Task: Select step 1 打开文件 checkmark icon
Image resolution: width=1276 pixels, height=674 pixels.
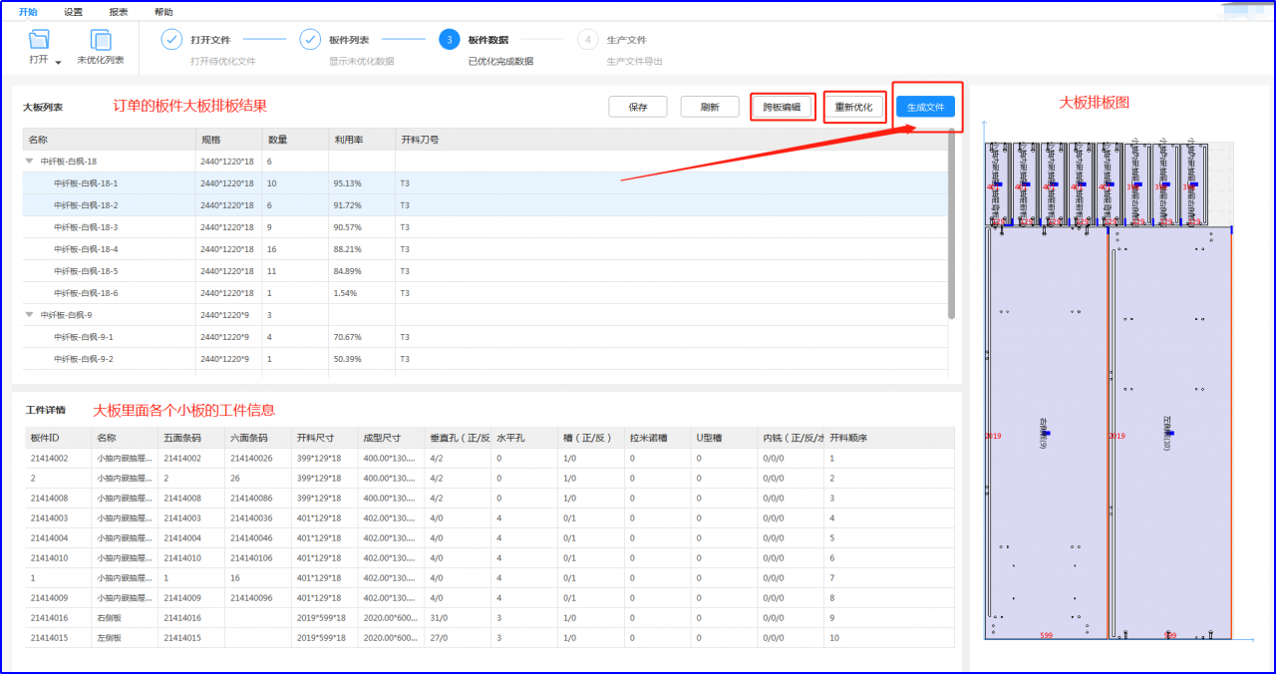Action: tap(171, 40)
